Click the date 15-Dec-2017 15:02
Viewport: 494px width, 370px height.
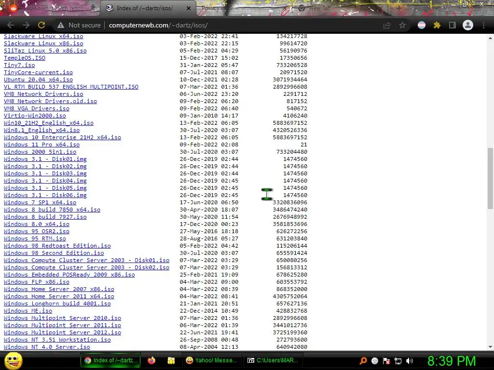pyautogui.click(x=209, y=58)
